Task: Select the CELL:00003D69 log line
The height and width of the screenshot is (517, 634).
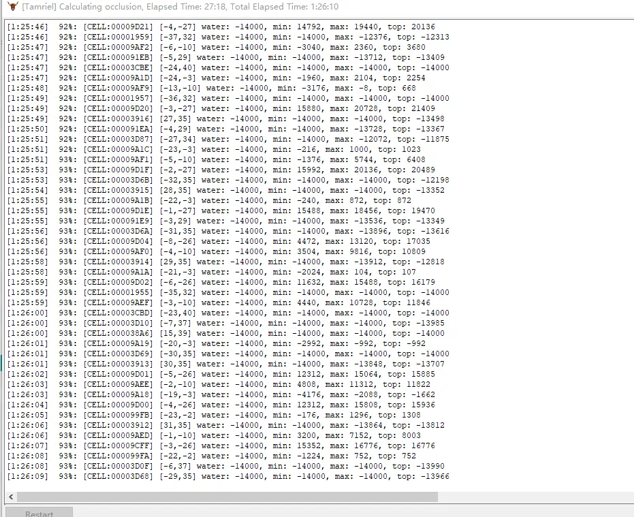Action: [228, 354]
